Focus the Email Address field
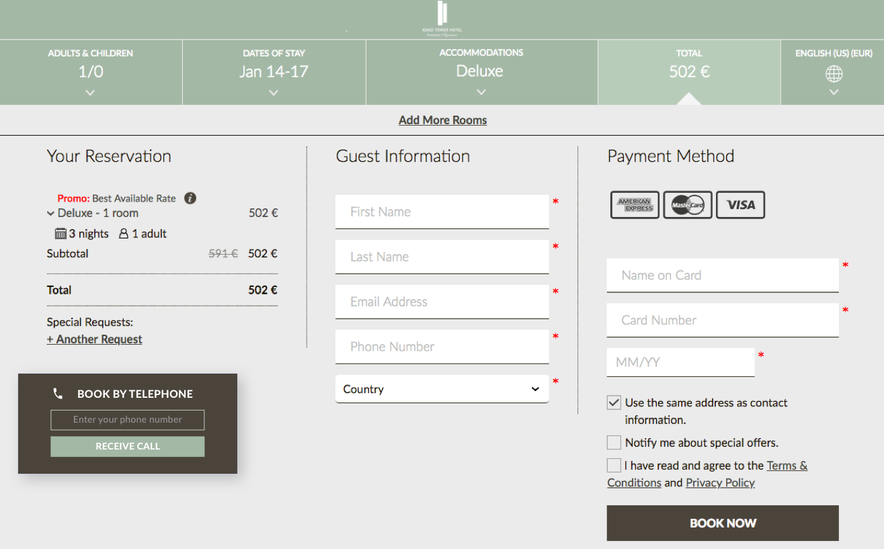884x549 pixels. [442, 302]
